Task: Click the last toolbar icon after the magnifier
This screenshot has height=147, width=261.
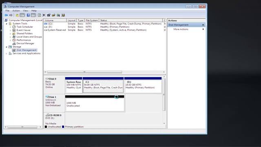Action: click(63, 15)
